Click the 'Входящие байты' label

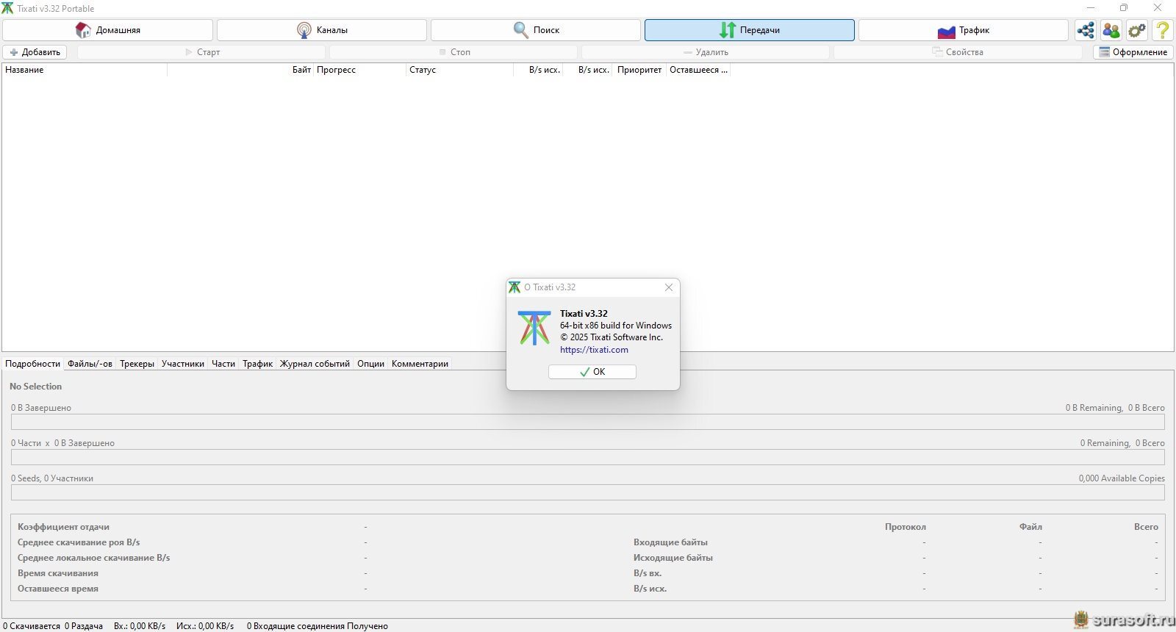[x=670, y=542]
